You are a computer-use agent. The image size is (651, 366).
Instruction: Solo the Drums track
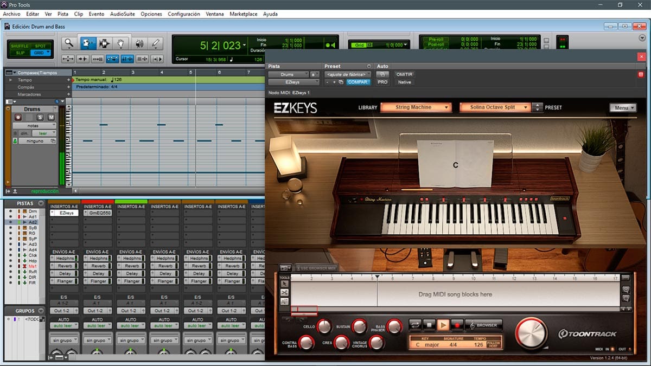point(40,117)
